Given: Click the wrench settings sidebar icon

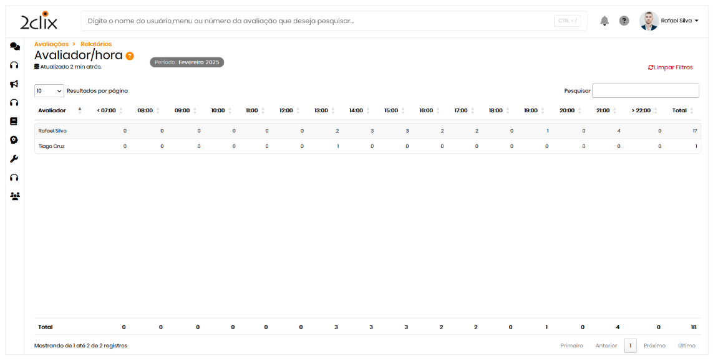Looking at the screenshot, I should coord(14,158).
